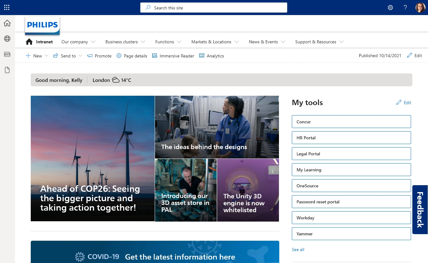The height and width of the screenshot is (263, 428).
Task: Click the See all link
Action: pyautogui.click(x=298, y=250)
